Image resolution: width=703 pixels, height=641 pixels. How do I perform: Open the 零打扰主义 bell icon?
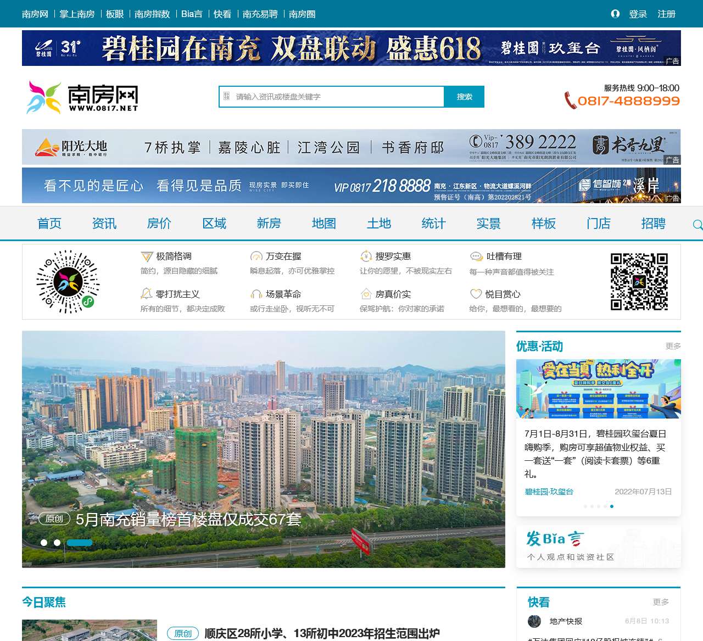click(x=147, y=294)
